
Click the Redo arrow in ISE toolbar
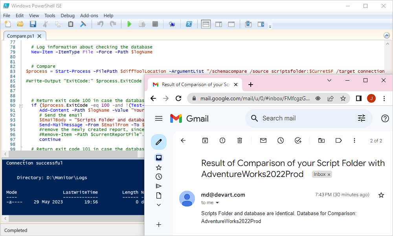pyautogui.click(x=113, y=24)
